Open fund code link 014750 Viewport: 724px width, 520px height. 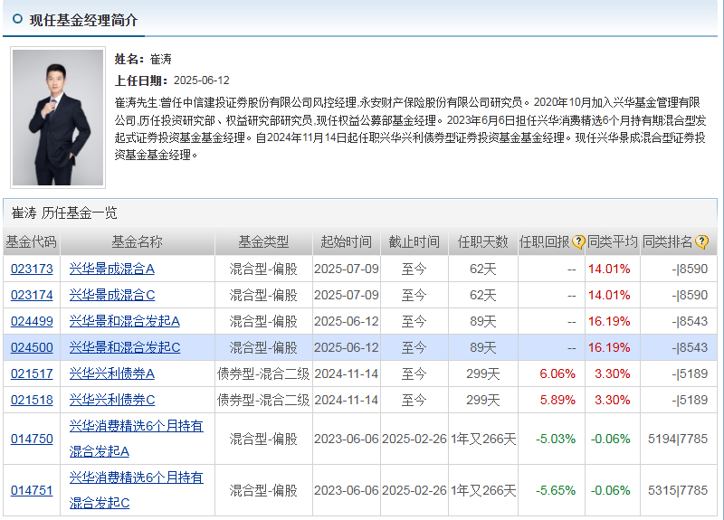tap(32, 440)
